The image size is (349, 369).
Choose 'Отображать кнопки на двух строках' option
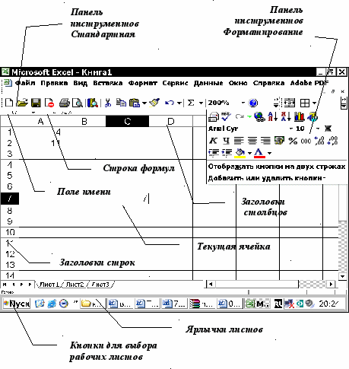tap(277, 167)
